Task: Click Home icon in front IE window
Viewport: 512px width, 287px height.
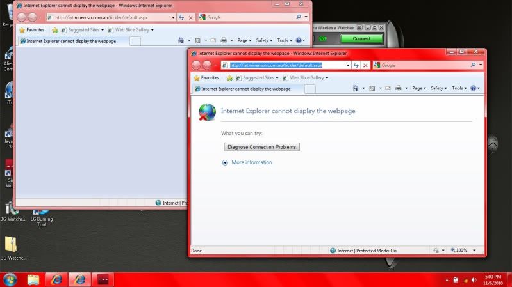Action: coord(356,88)
